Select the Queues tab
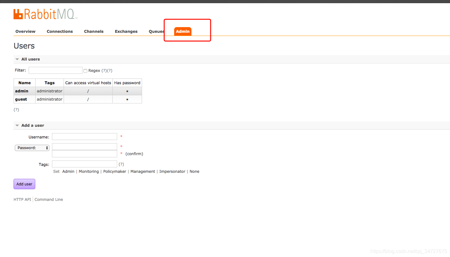This screenshot has height=257, width=450. tap(157, 32)
